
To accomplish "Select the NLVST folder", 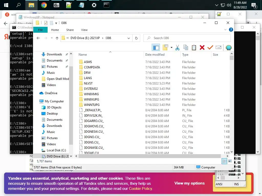I will 88,83.
